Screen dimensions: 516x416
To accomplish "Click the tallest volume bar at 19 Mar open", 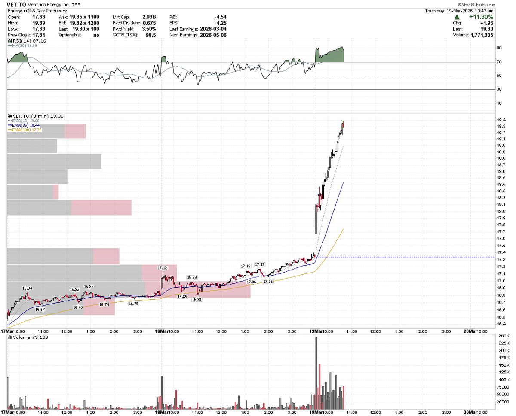I will (x=316, y=373).
